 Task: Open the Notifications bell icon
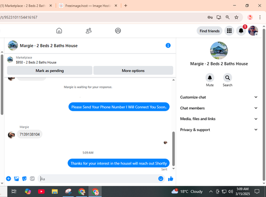pos(241,31)
